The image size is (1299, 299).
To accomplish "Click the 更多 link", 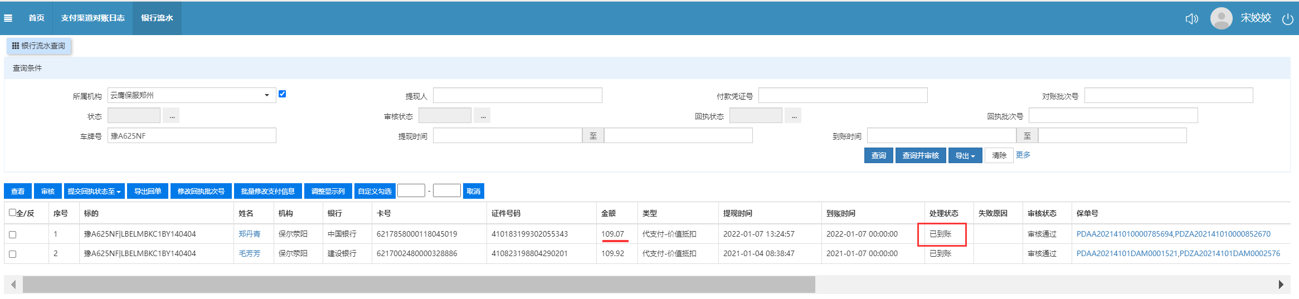I will (x=1023, y=155).
